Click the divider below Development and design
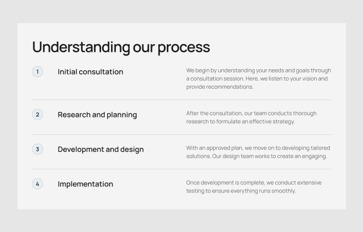 pos(181,169)
